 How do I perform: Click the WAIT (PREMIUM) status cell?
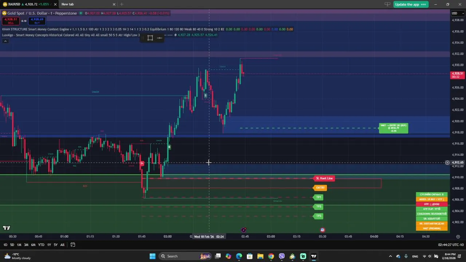(x=432, y=229)
